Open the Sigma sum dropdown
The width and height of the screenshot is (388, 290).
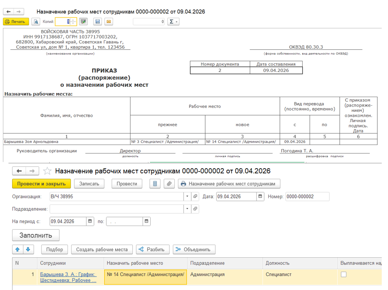tap(173, 21)
